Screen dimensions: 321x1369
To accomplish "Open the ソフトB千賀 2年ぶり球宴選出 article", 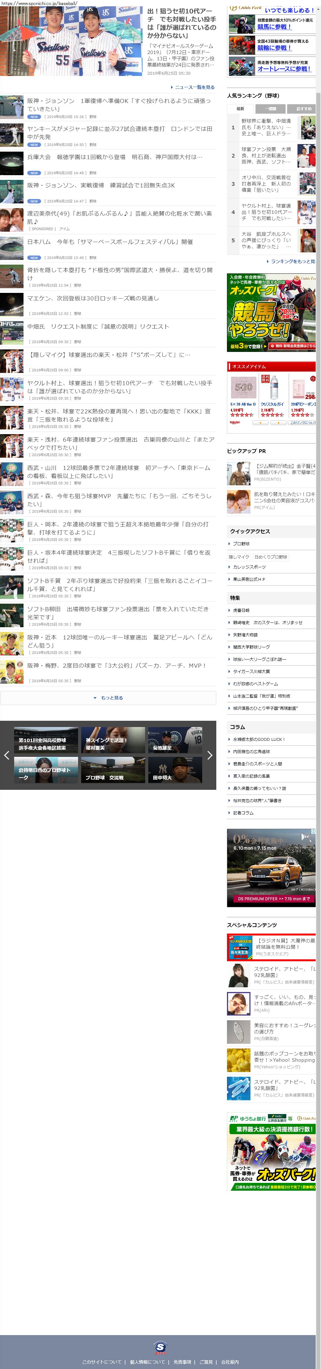I will 120,585.
